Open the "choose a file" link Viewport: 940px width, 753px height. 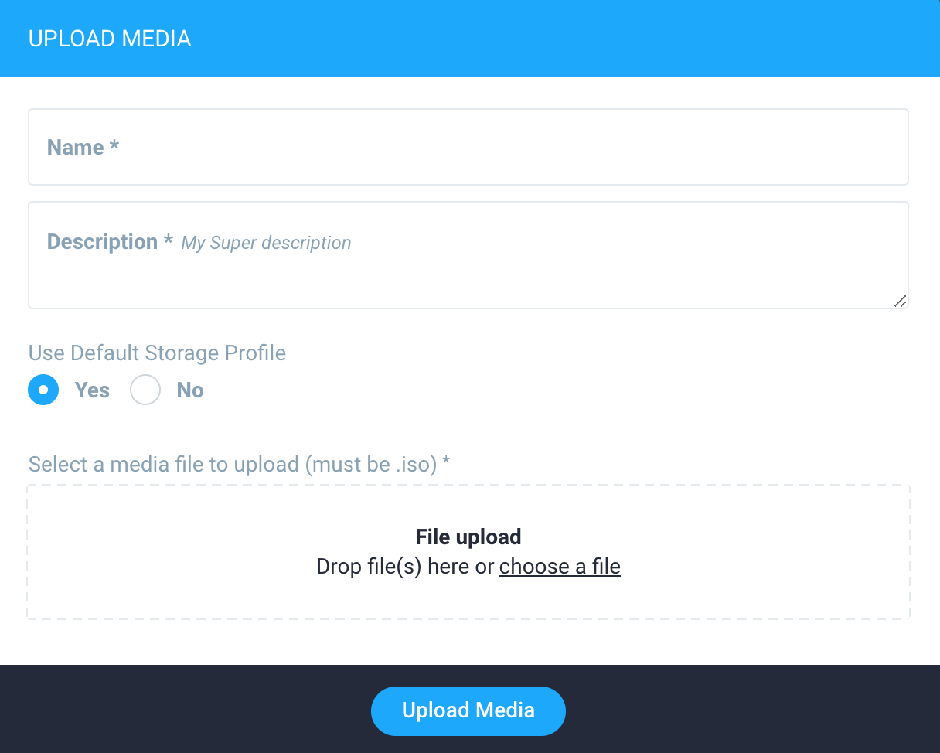560,567
